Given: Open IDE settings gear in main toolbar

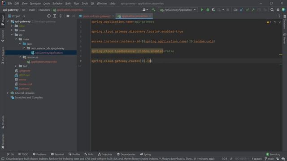Looking at the screenshot, I should (x=278, y=10).
